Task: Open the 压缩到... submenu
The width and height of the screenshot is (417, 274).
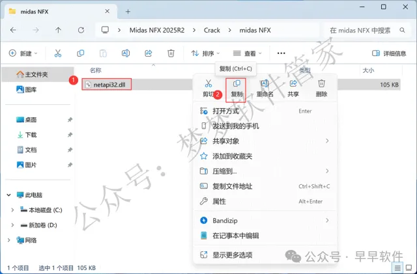Action: pos(265,171)
